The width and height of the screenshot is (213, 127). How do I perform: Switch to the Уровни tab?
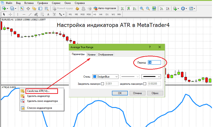coord(91,55)
